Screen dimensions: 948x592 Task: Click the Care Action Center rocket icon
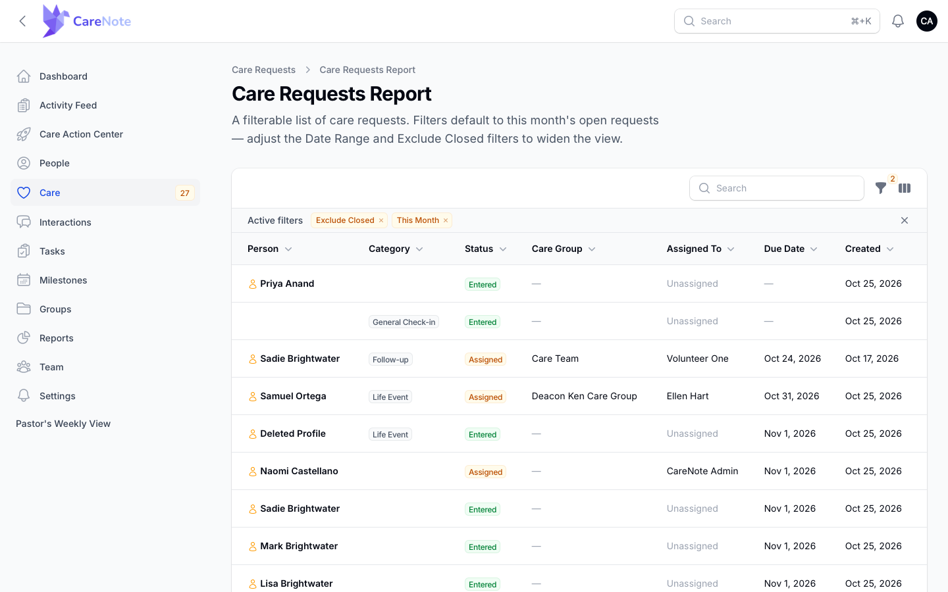tap(24, 134)
